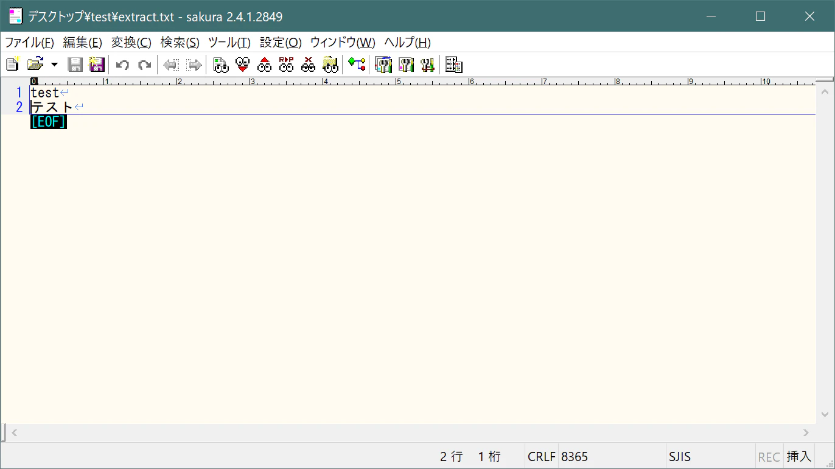This screenshot has height=469, width=835.
Task: Open the ファイル(F) menu
Action: click(29, 43)
